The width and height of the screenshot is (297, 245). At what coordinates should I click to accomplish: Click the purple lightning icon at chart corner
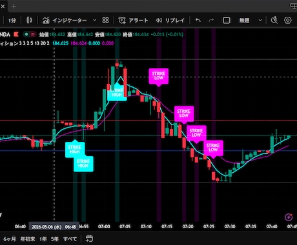pos(289,217)
